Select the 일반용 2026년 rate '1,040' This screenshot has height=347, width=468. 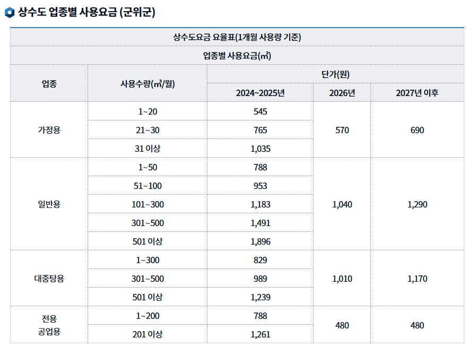point(342,204)
